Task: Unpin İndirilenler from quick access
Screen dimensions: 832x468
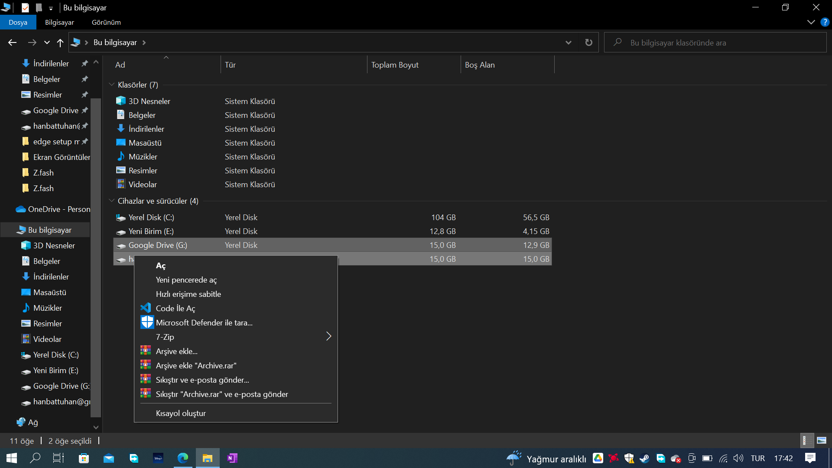Action: point(85,64)
